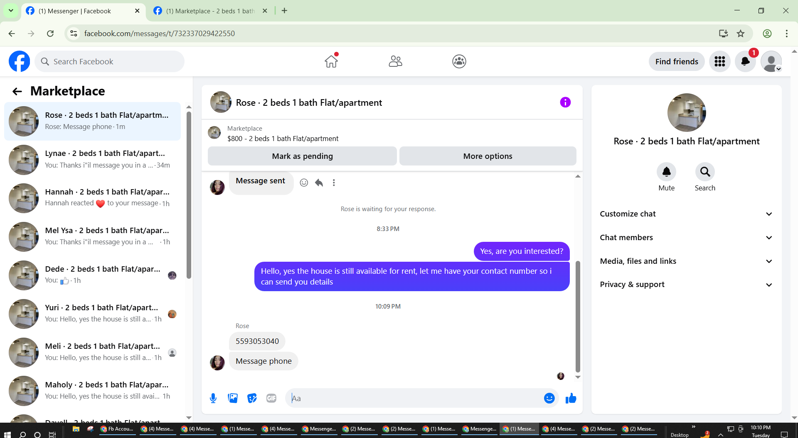The image size is (798, 438).
Task: Open Lynae conversation in the chat list
Action: coord(93,160)
